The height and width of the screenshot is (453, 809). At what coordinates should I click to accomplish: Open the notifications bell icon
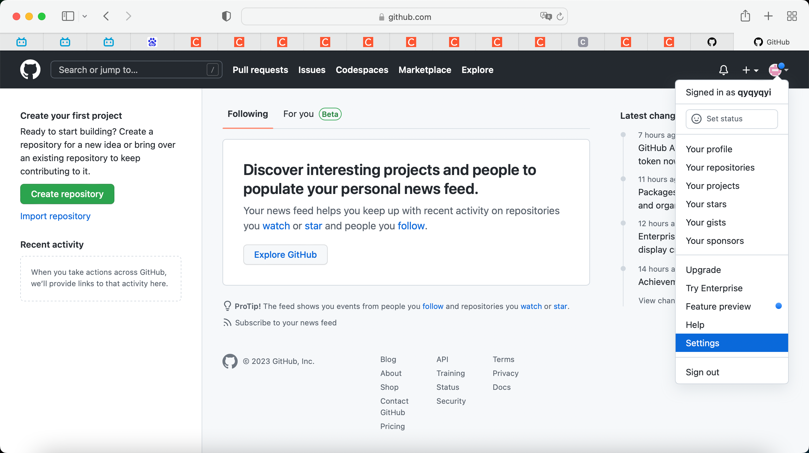point(723,70)
